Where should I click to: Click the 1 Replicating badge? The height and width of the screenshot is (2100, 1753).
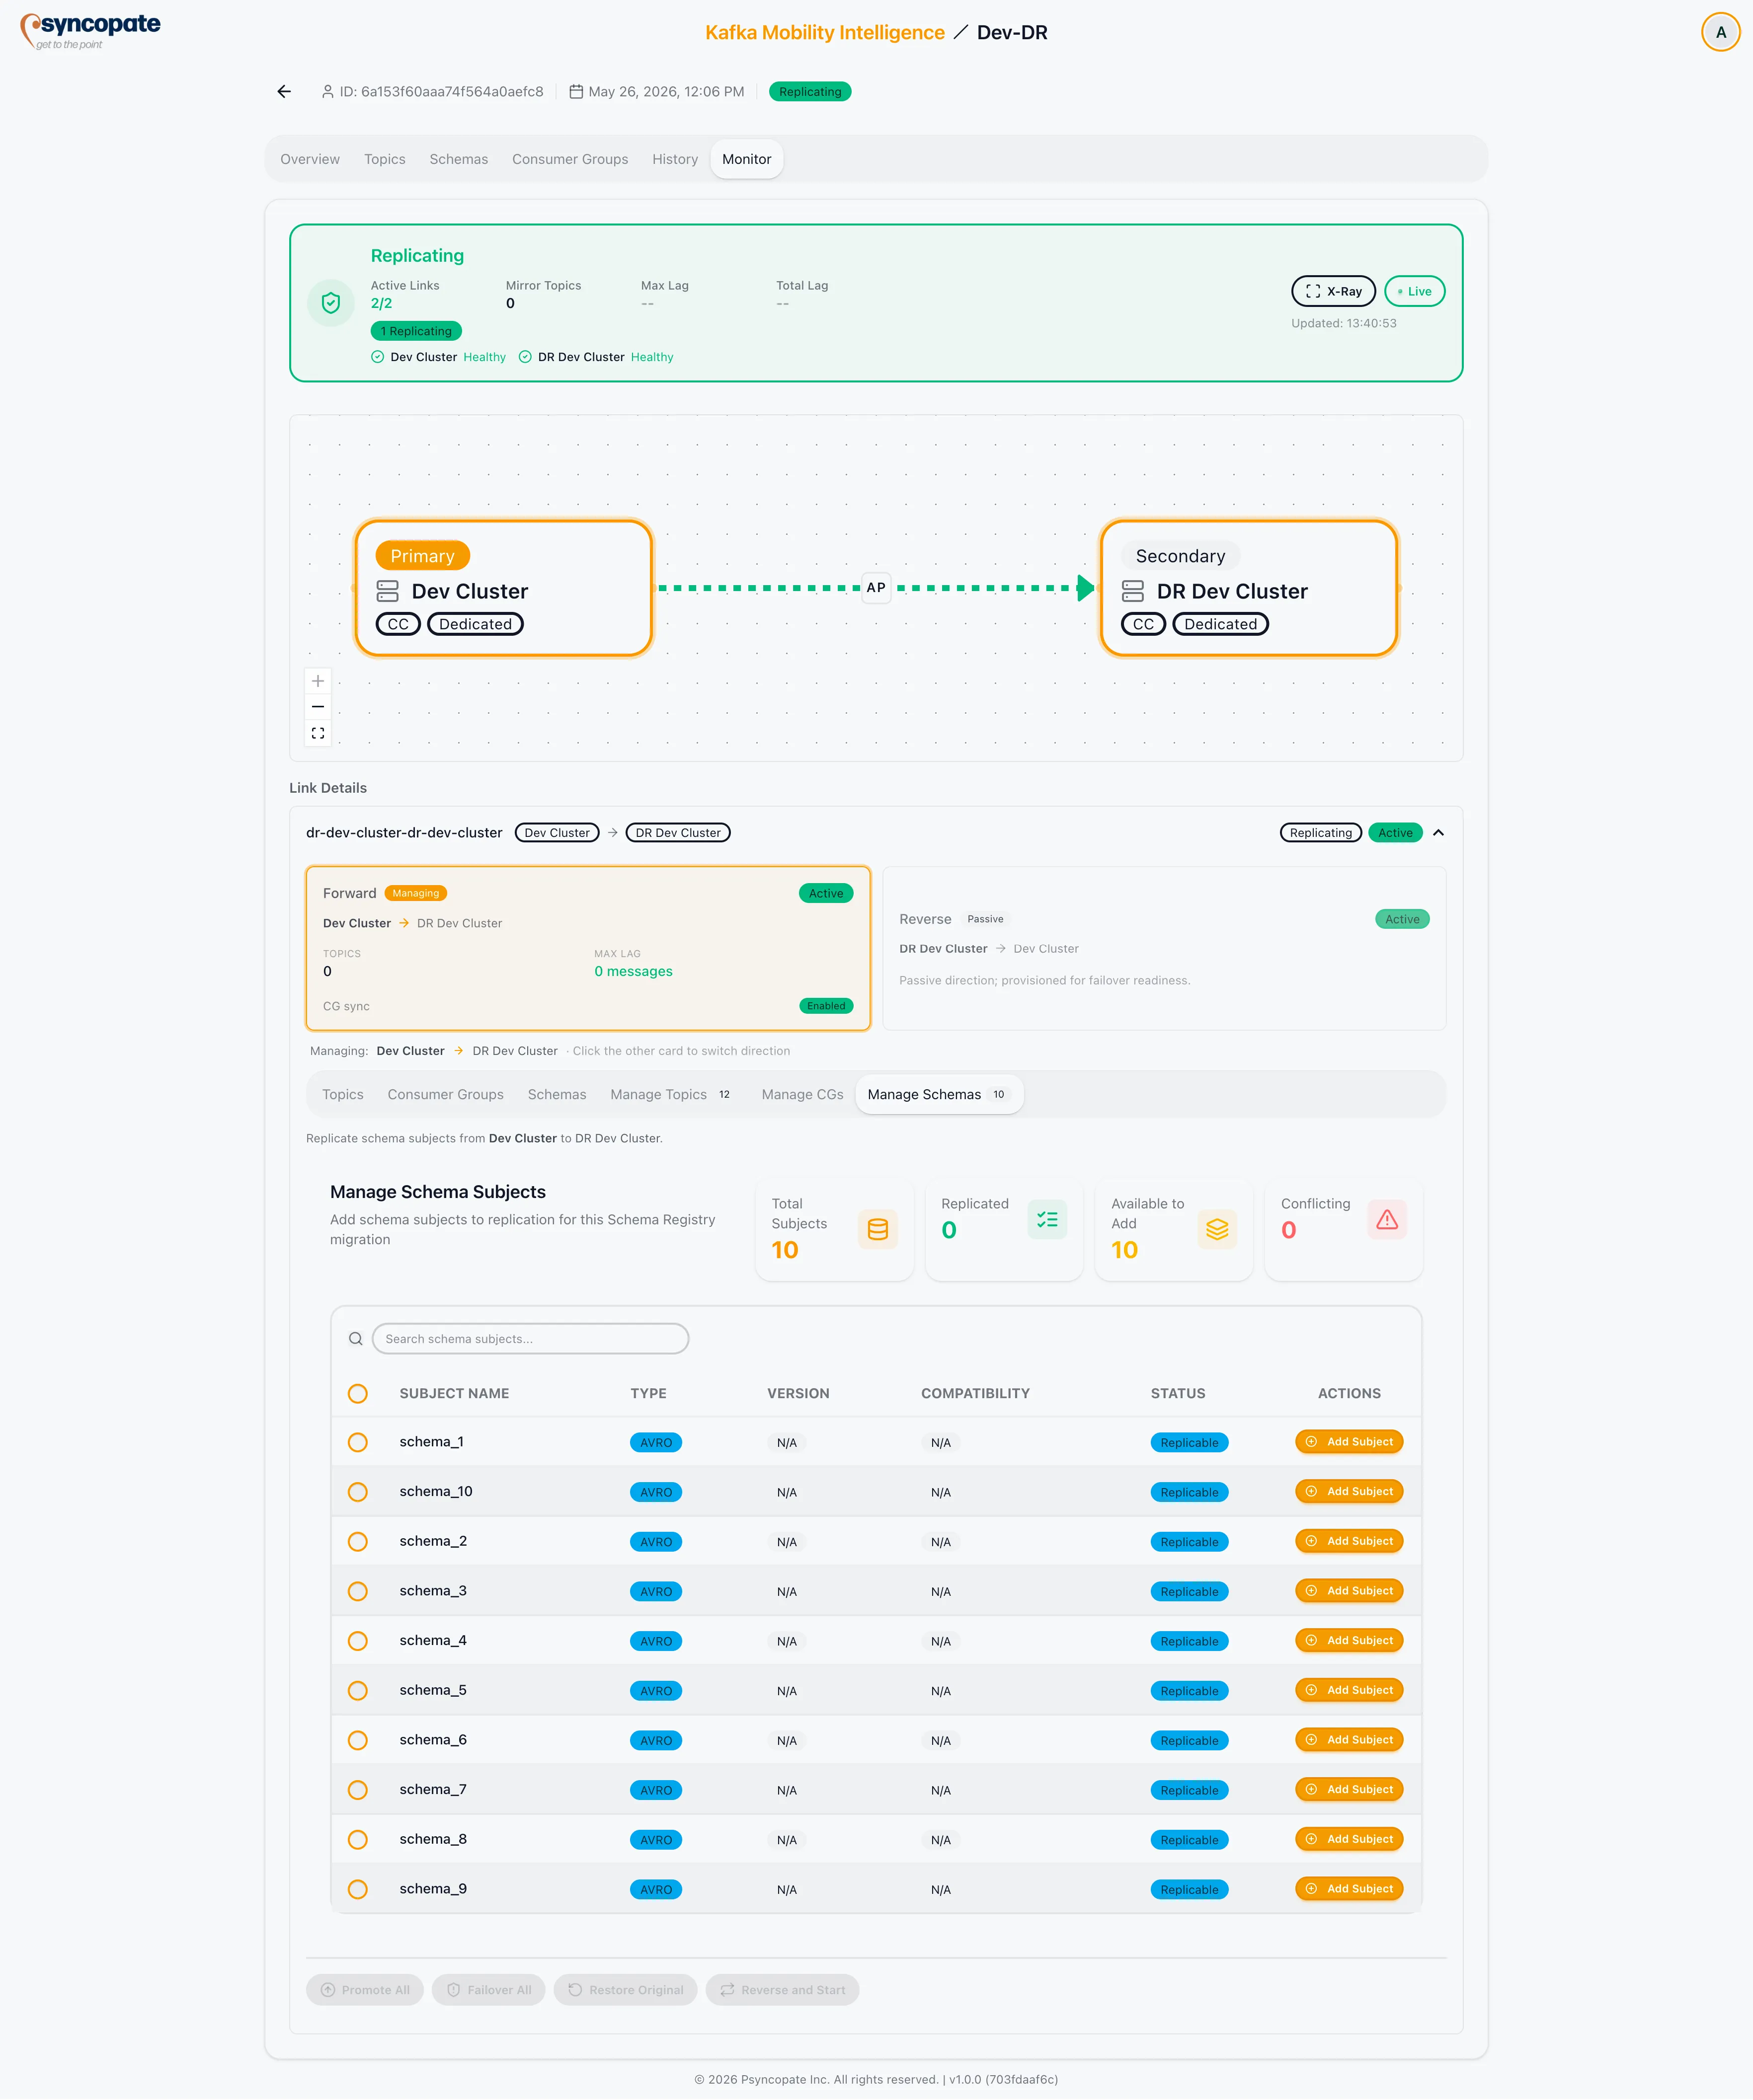point(416,331)
